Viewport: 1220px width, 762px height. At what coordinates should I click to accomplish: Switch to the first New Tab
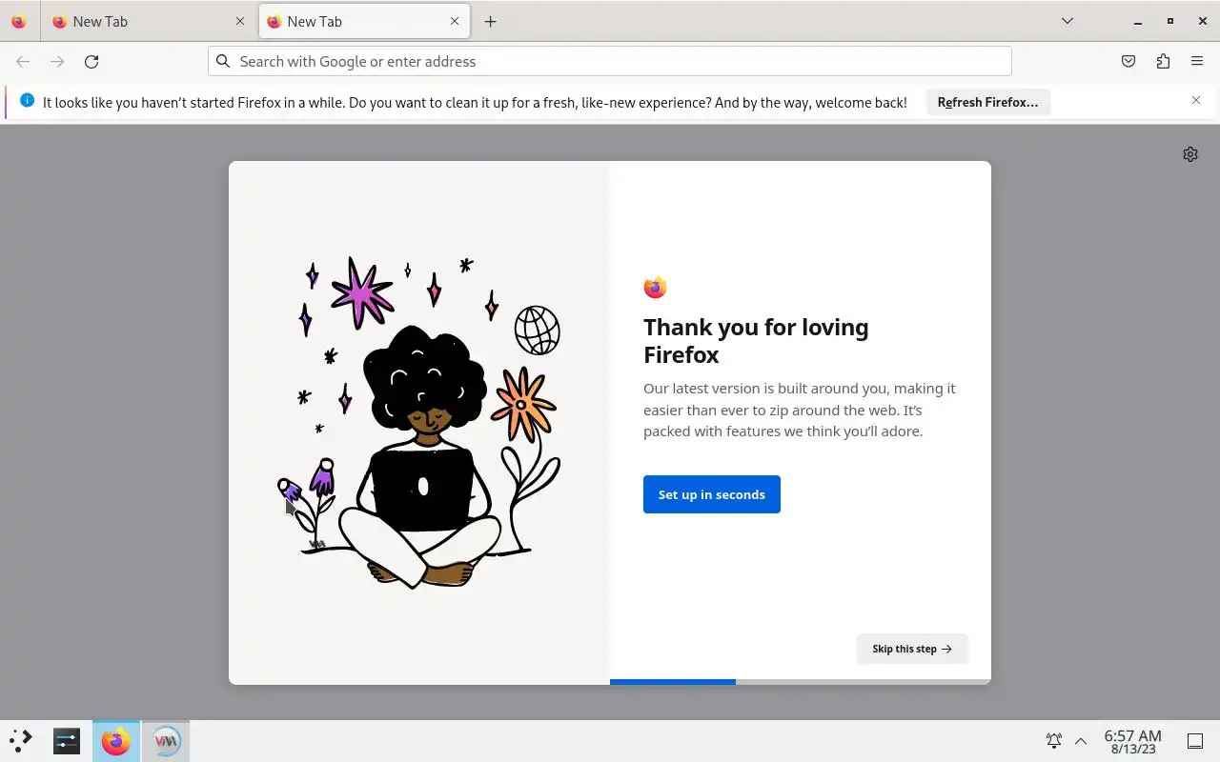click(149, 21)
